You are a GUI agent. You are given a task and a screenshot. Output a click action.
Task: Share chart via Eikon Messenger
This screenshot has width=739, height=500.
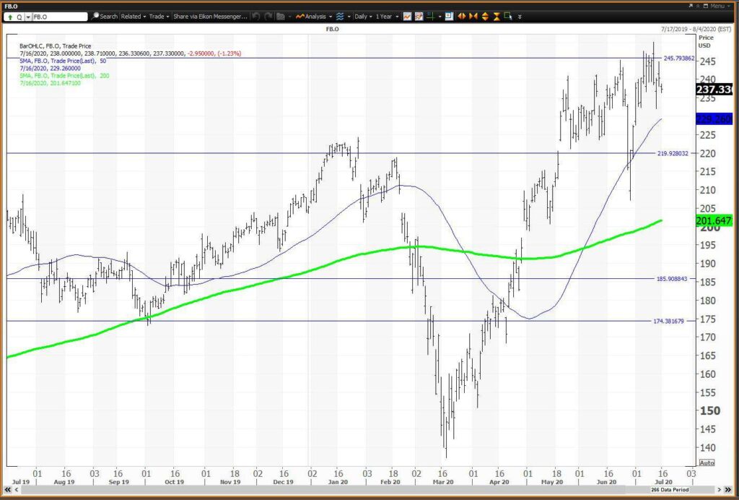(x=210, y=16)
